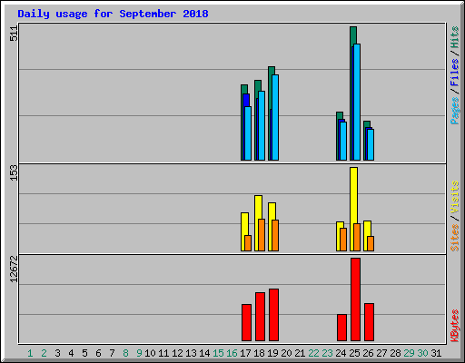Click the day 18 orange sites bar

tap(262, 235)
